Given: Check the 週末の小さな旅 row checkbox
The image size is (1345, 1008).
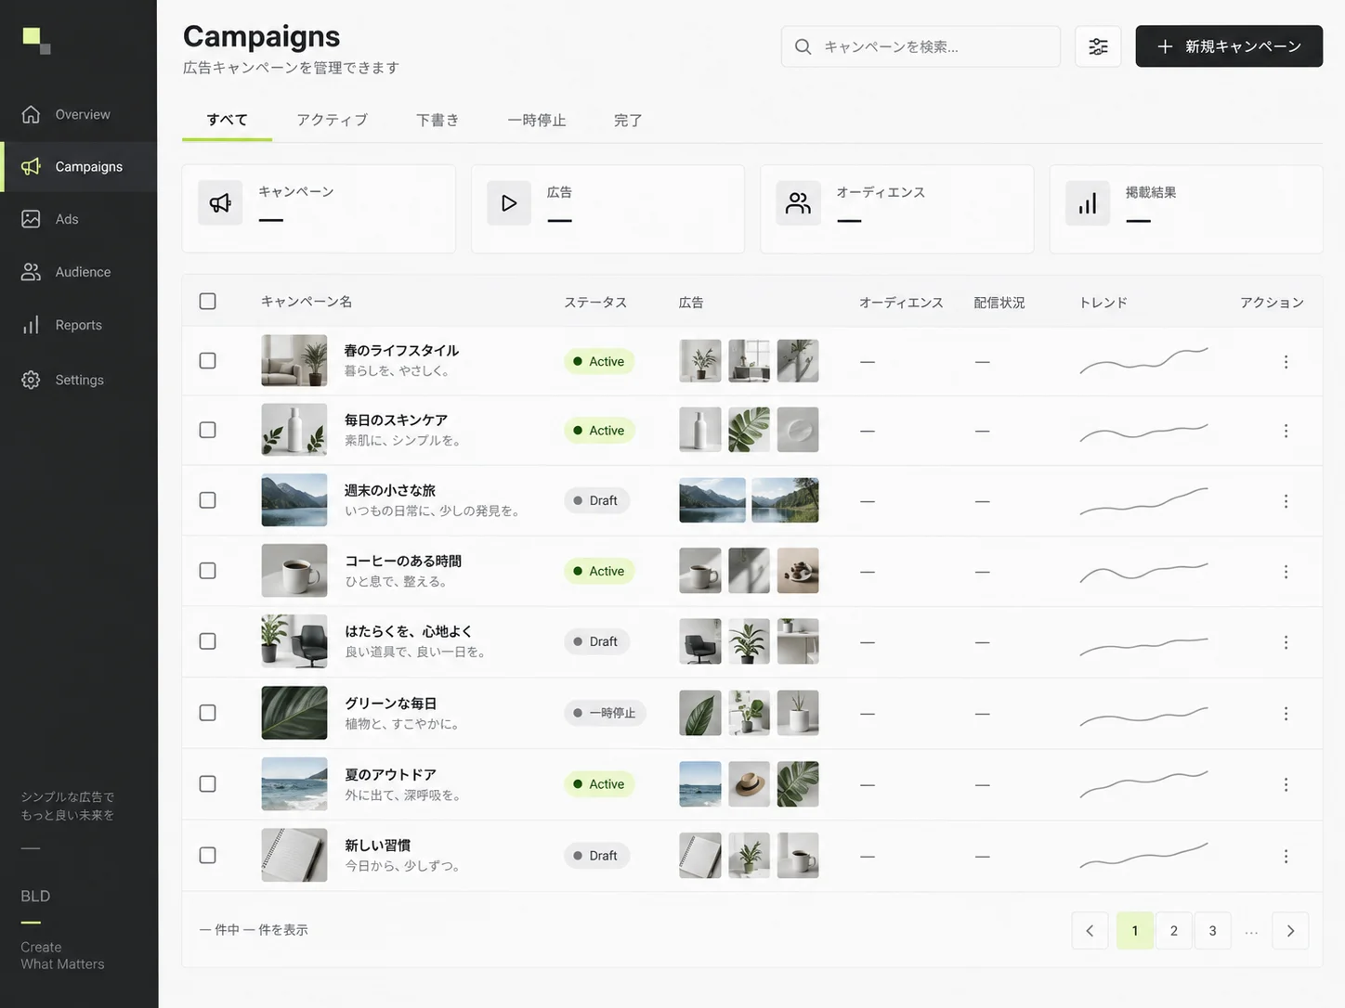Looking at the screenshot, I should click(208, 500).
